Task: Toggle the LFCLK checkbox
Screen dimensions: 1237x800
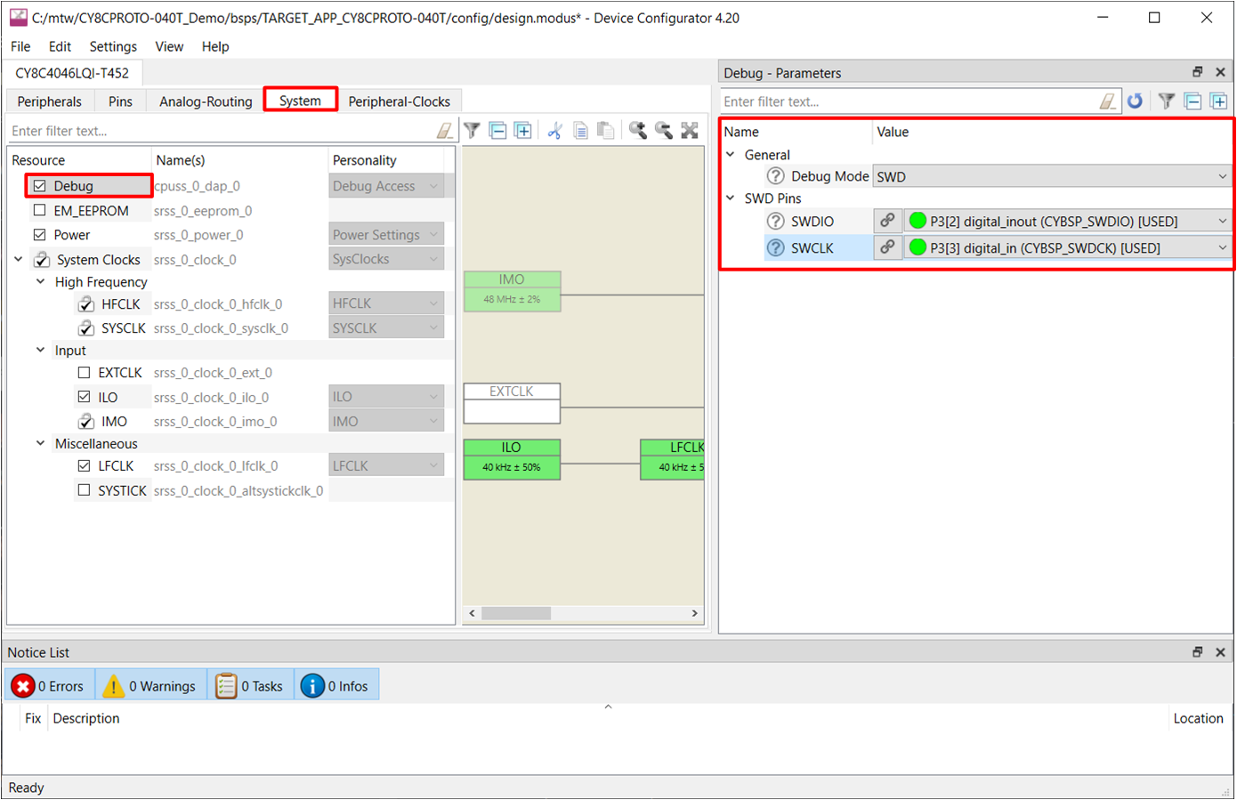Action: (84, 465)
